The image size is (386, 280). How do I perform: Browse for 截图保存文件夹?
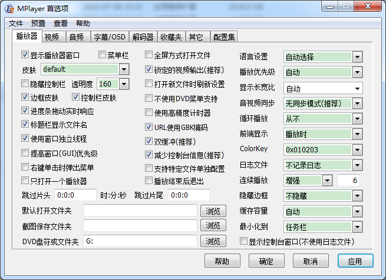[x=213, y=225]
